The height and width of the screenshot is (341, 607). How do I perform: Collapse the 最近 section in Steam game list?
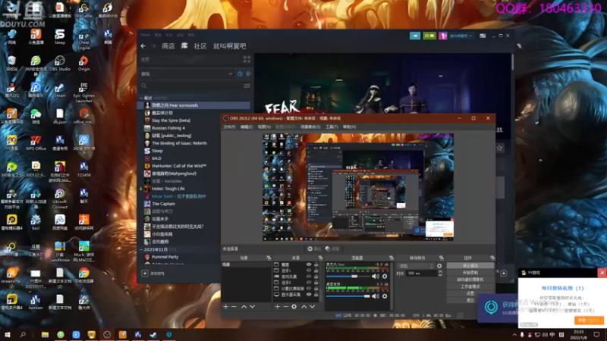point(141,98)
